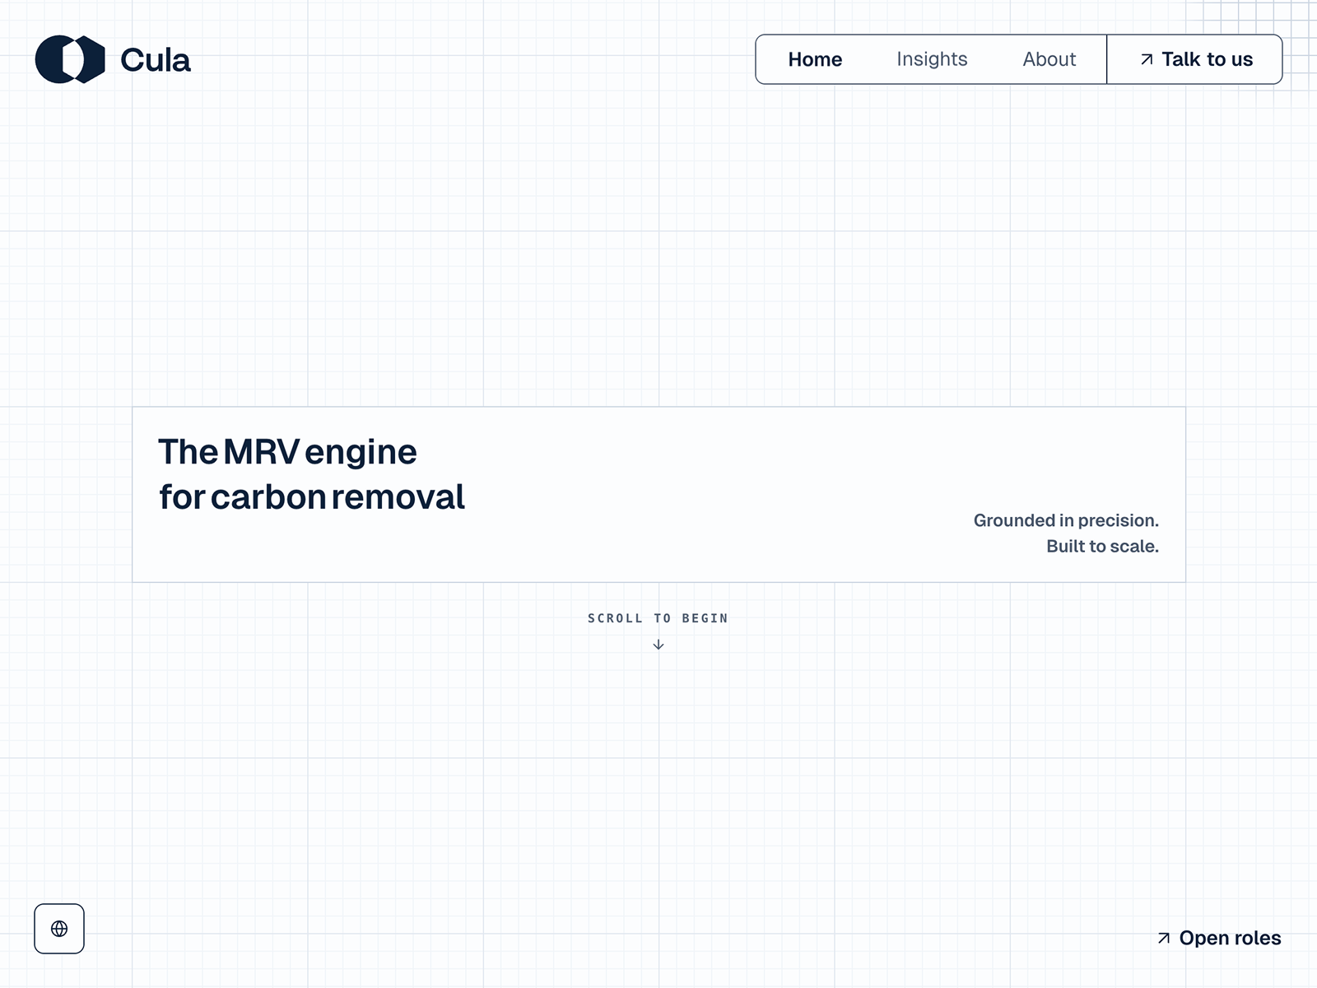The height and width of the screenshot is (988, 1317).
Task: Click the globe language icon button
Action: pyautogui.click(x=59, y=929)
